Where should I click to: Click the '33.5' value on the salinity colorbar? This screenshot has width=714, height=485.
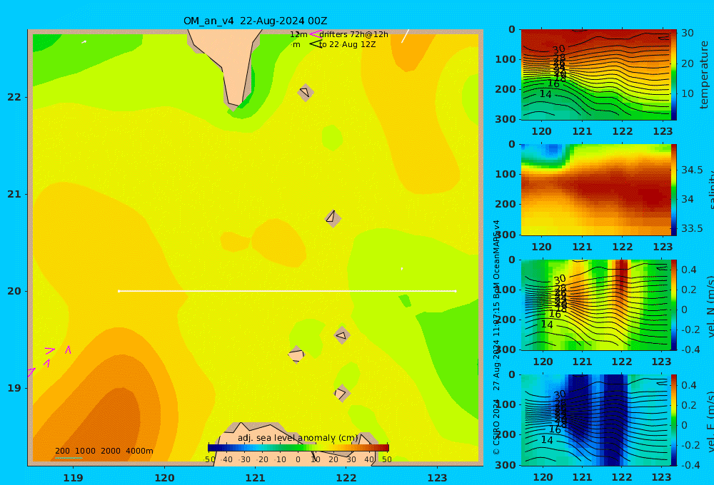[692, 228]
